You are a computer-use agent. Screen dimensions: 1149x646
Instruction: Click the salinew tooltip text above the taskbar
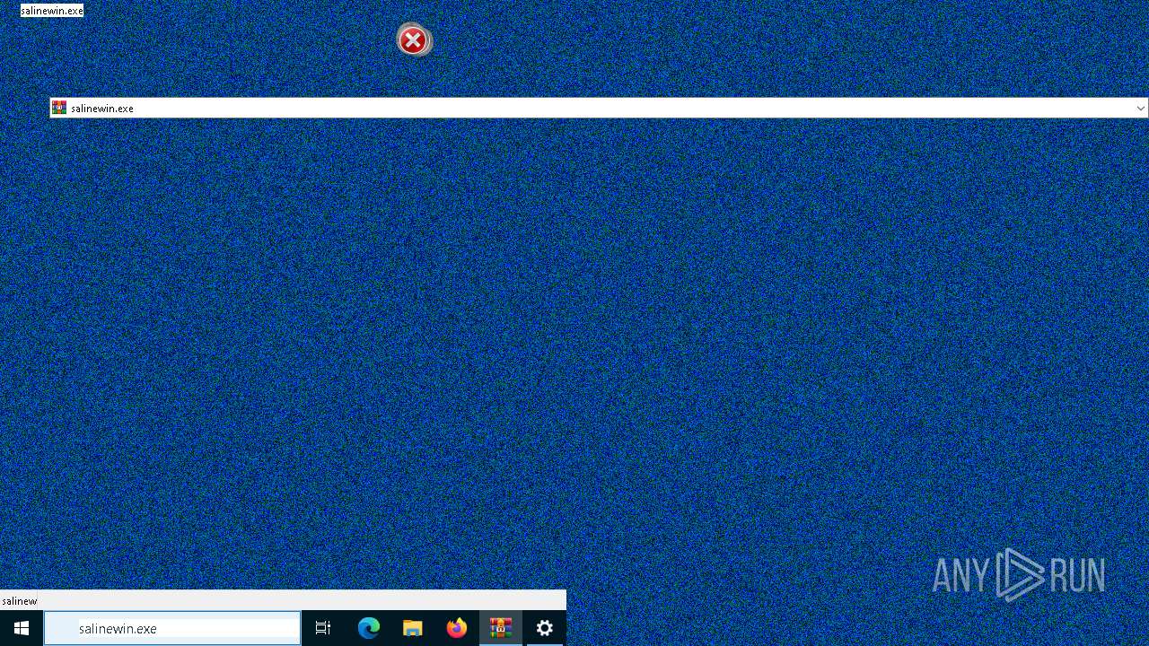tap(20, 601)
